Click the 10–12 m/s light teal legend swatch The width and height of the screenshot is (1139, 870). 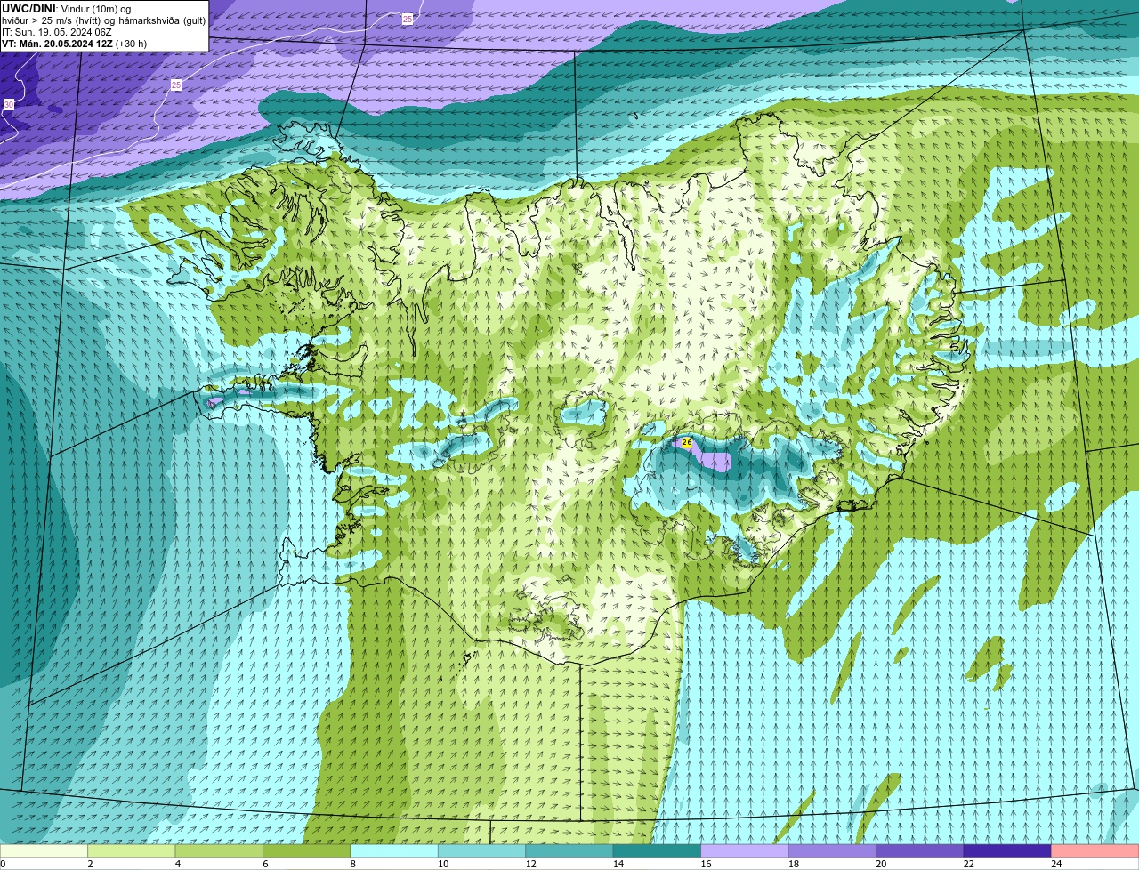click(x=483, y=851)
